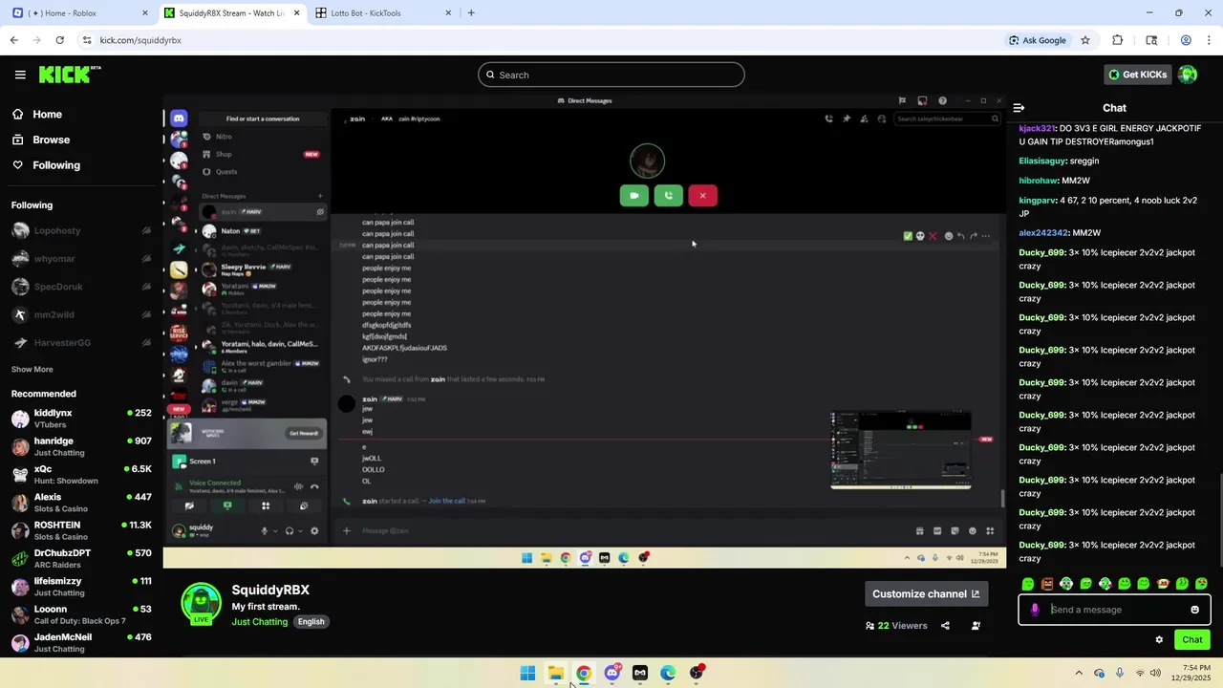This screenshot has height=688, width=1223.
Task: Open a new browser tab
Action: pyautogui.click(x=471, y=13)
